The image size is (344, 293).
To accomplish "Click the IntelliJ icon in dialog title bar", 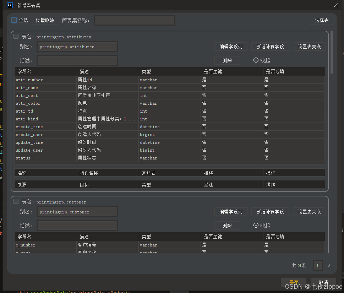I will coord(10,6).
